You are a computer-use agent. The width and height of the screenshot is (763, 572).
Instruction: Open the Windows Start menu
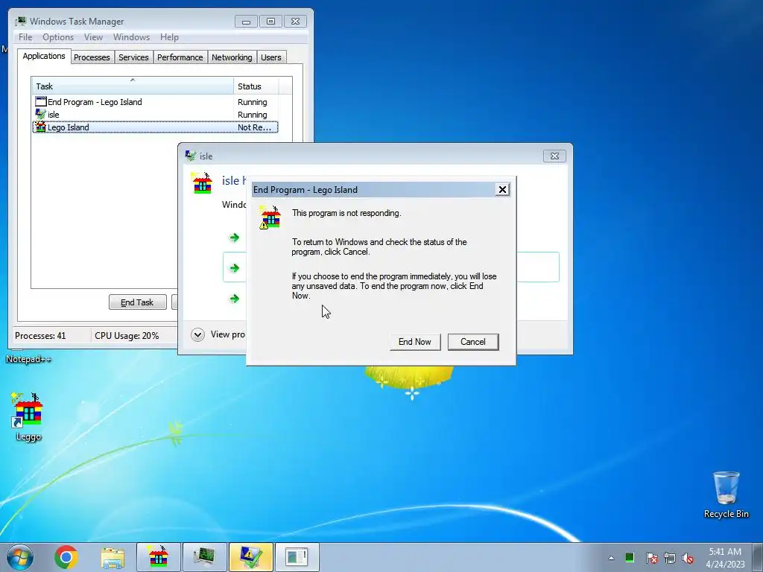point(20,557)
